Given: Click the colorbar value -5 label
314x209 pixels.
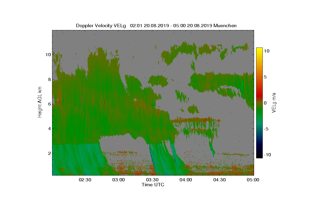Looking at the screenshot, I should pos(266,129).
